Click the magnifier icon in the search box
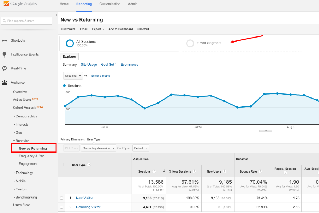 (5, 21)
